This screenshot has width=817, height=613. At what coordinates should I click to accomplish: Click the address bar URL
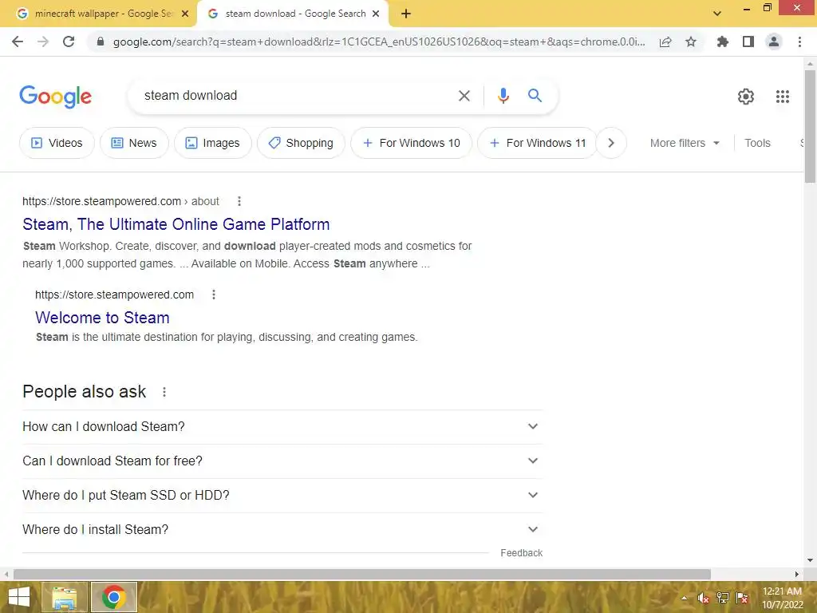coord(379,42)
